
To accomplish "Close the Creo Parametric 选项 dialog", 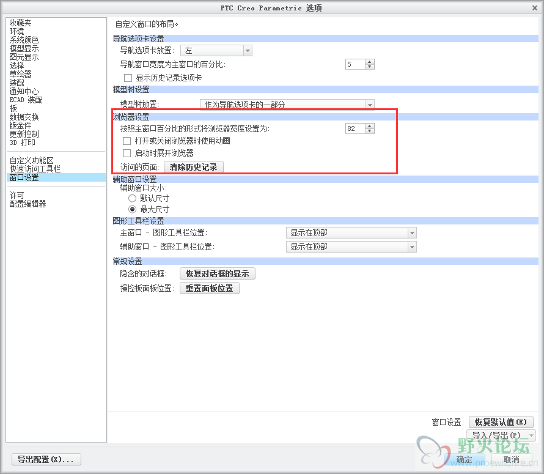I will [x=535, y=7].
